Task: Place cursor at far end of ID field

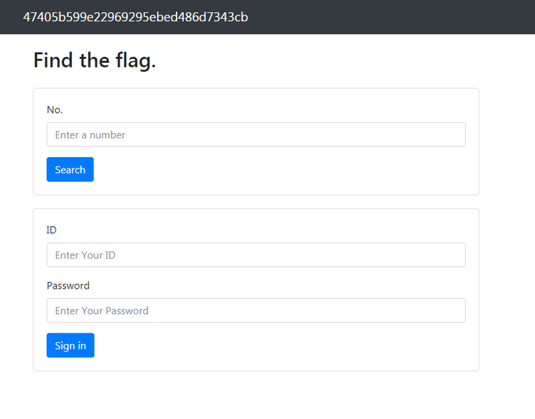Action: click(x=457, y=255)
